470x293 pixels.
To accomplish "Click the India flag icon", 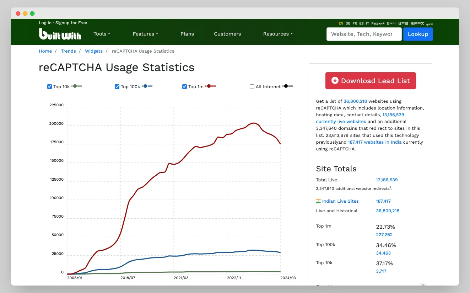I will click(318, 201).
